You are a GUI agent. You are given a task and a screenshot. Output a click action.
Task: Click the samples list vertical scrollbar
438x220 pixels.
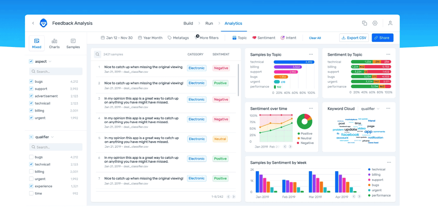tap(239, 80)
